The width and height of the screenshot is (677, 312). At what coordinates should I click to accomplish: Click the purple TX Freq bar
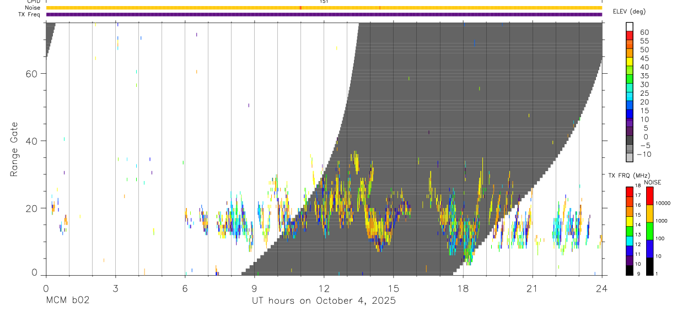324,14
